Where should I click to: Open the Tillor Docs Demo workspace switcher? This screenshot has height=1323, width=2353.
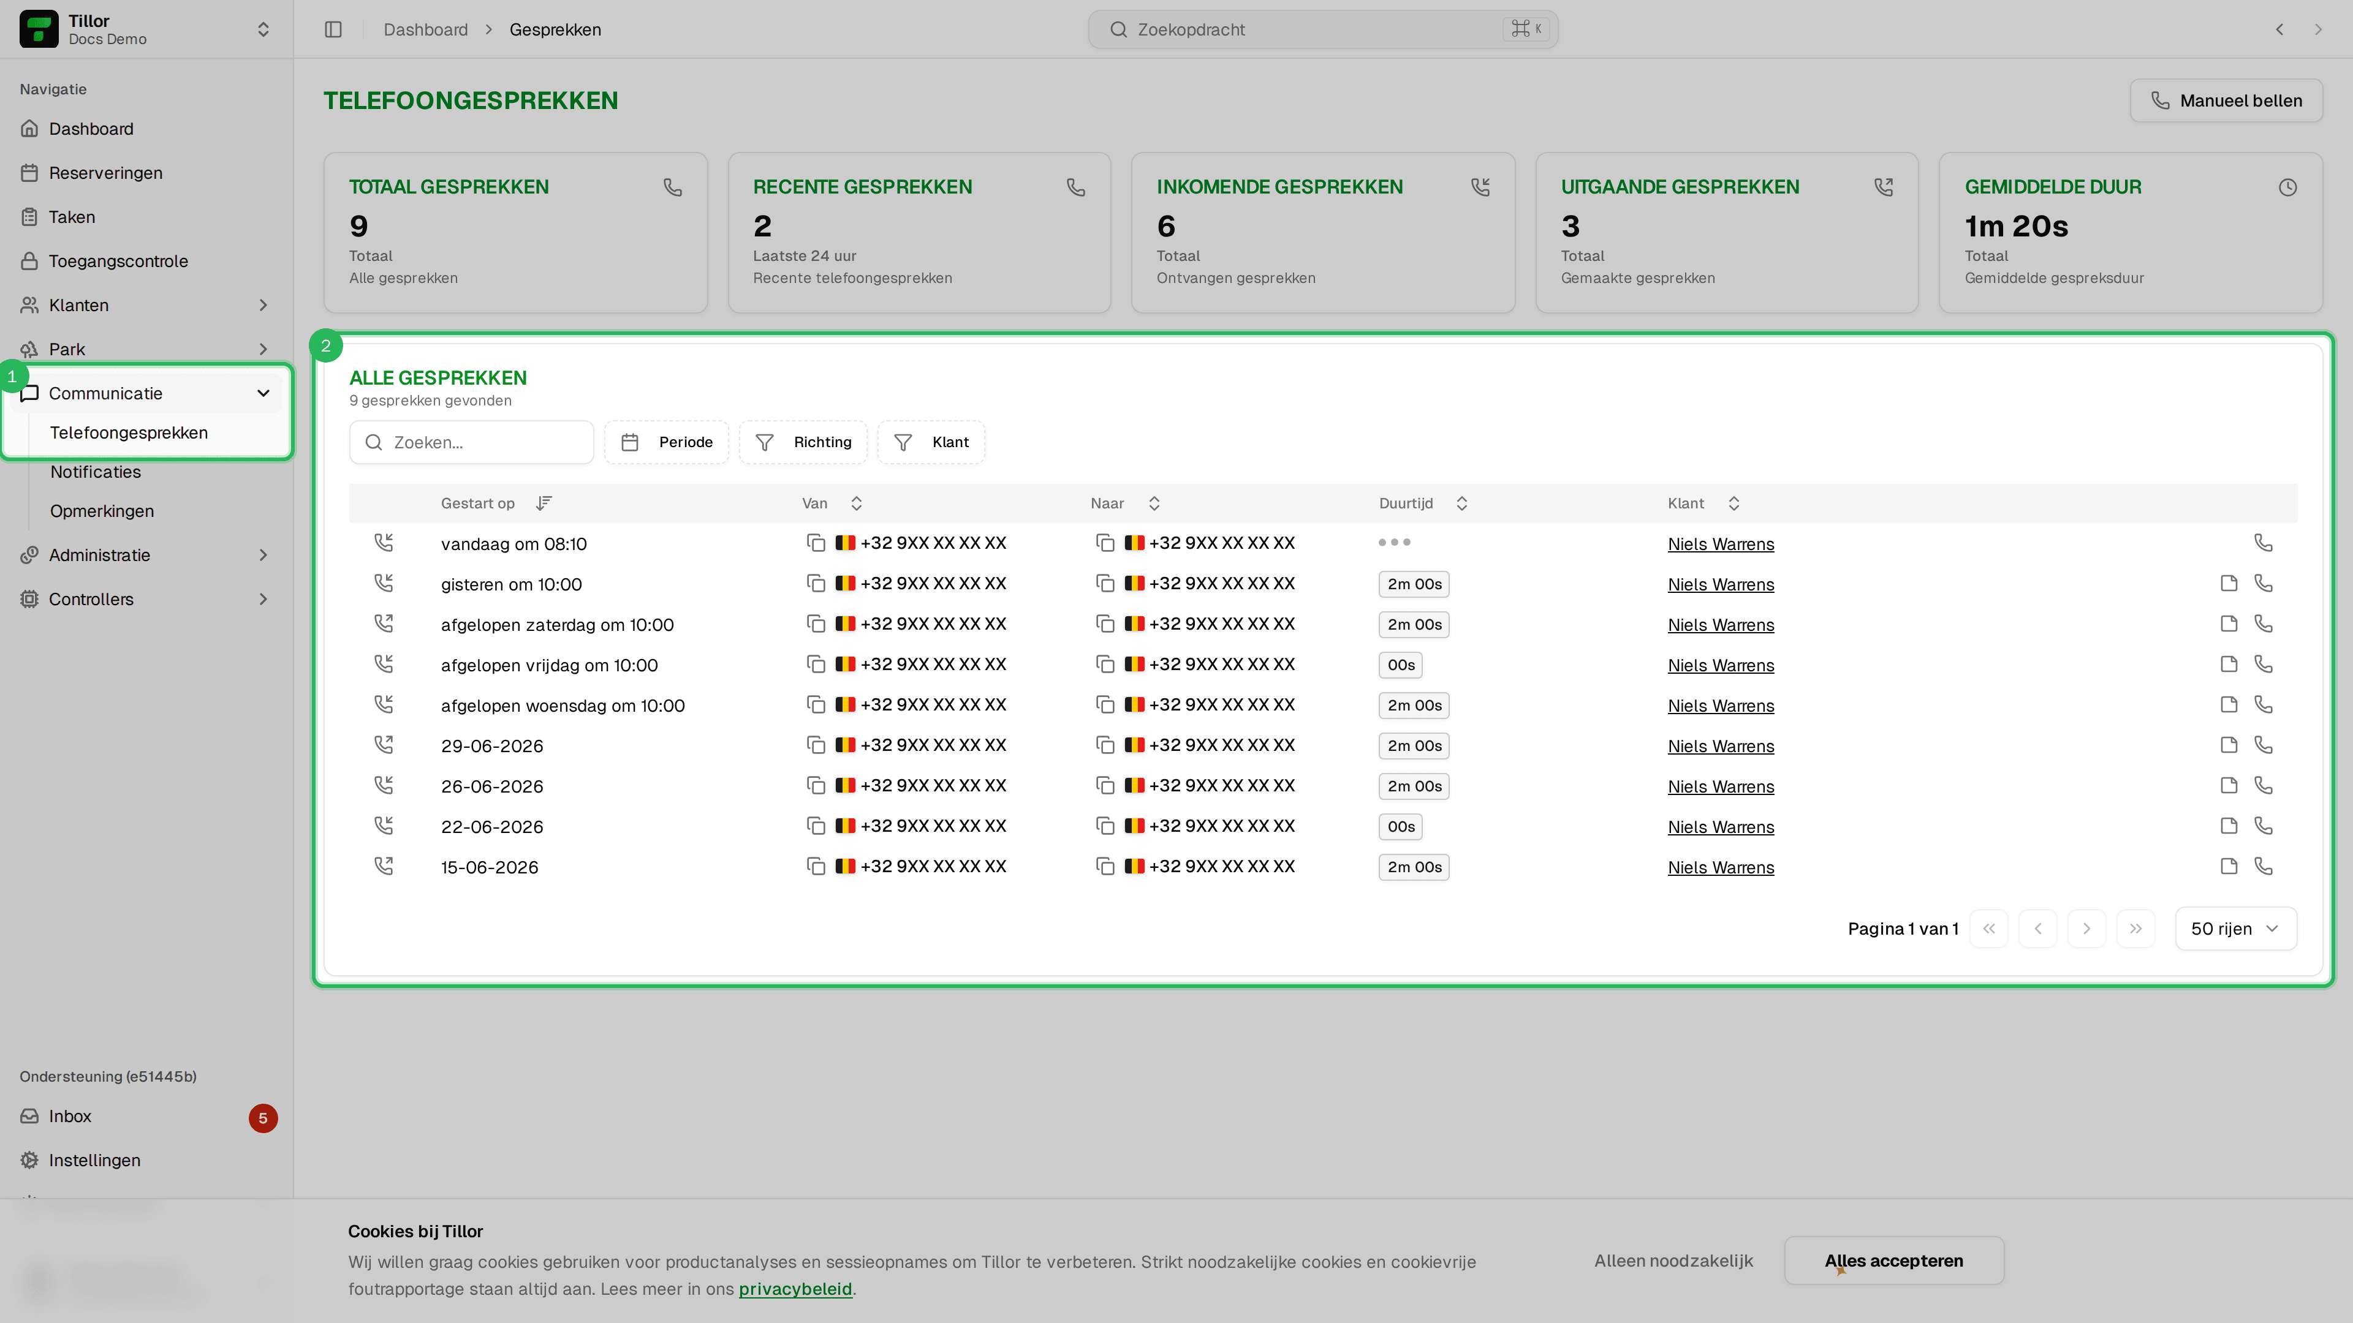click(146, 29)
